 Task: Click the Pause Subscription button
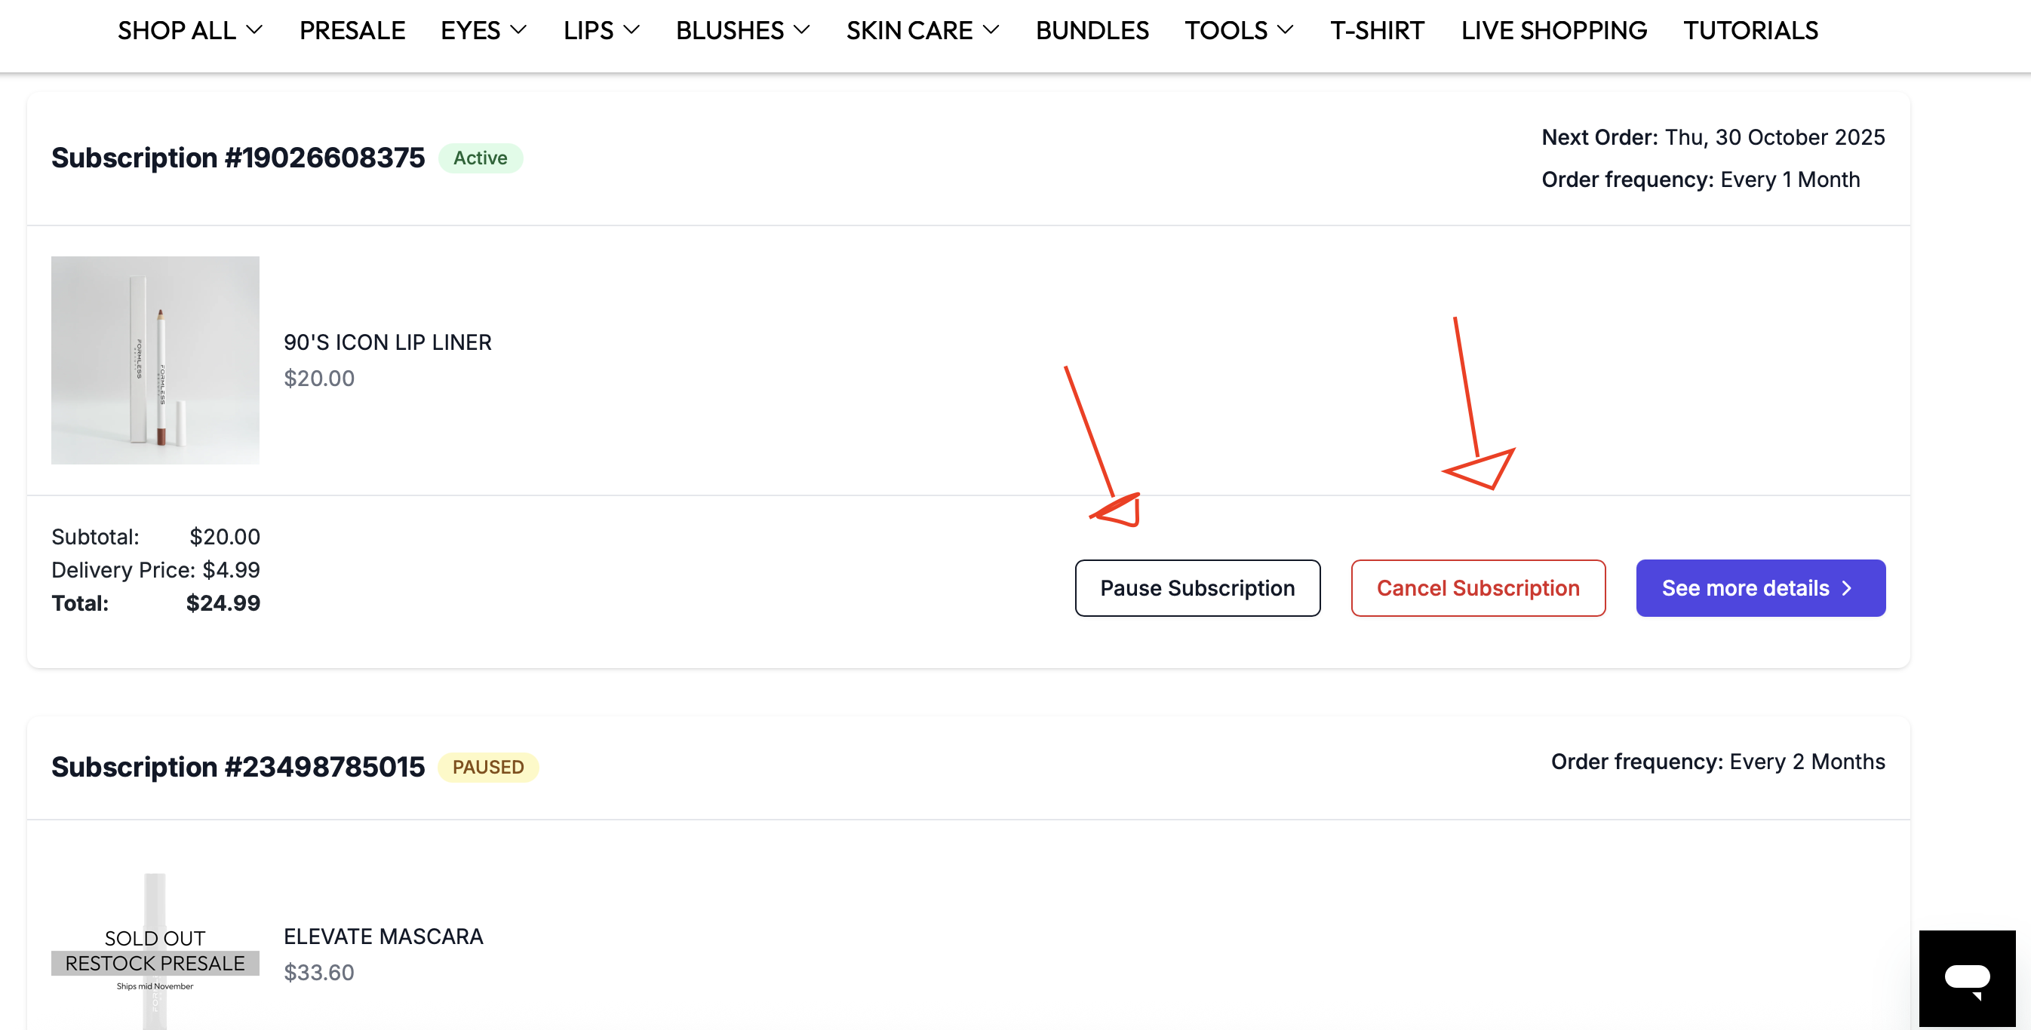tap(1197, 588)
